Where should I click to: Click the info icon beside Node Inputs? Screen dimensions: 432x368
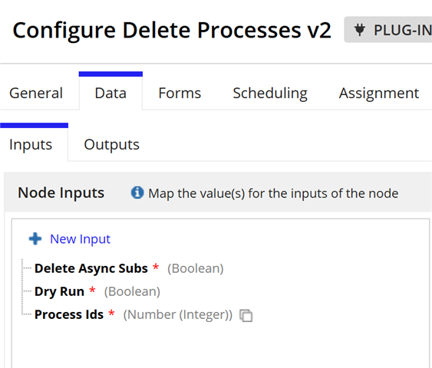(137, 192)
